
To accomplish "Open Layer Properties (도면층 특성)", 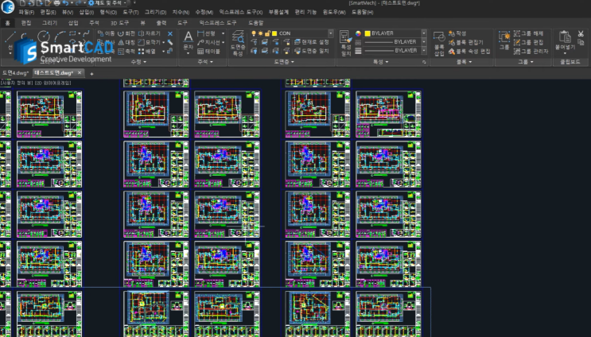I will click(238, 43).
